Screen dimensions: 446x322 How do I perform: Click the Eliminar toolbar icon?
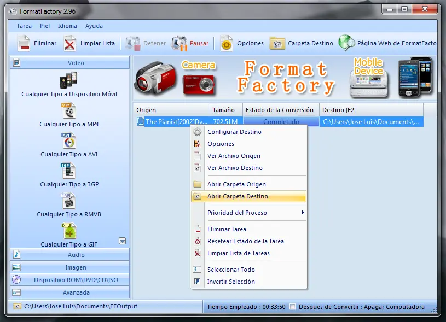(24, 43)
